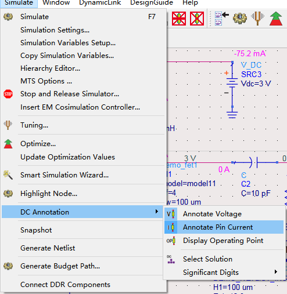Click the C=10 pF parameter text

click(x=256, y=193)
